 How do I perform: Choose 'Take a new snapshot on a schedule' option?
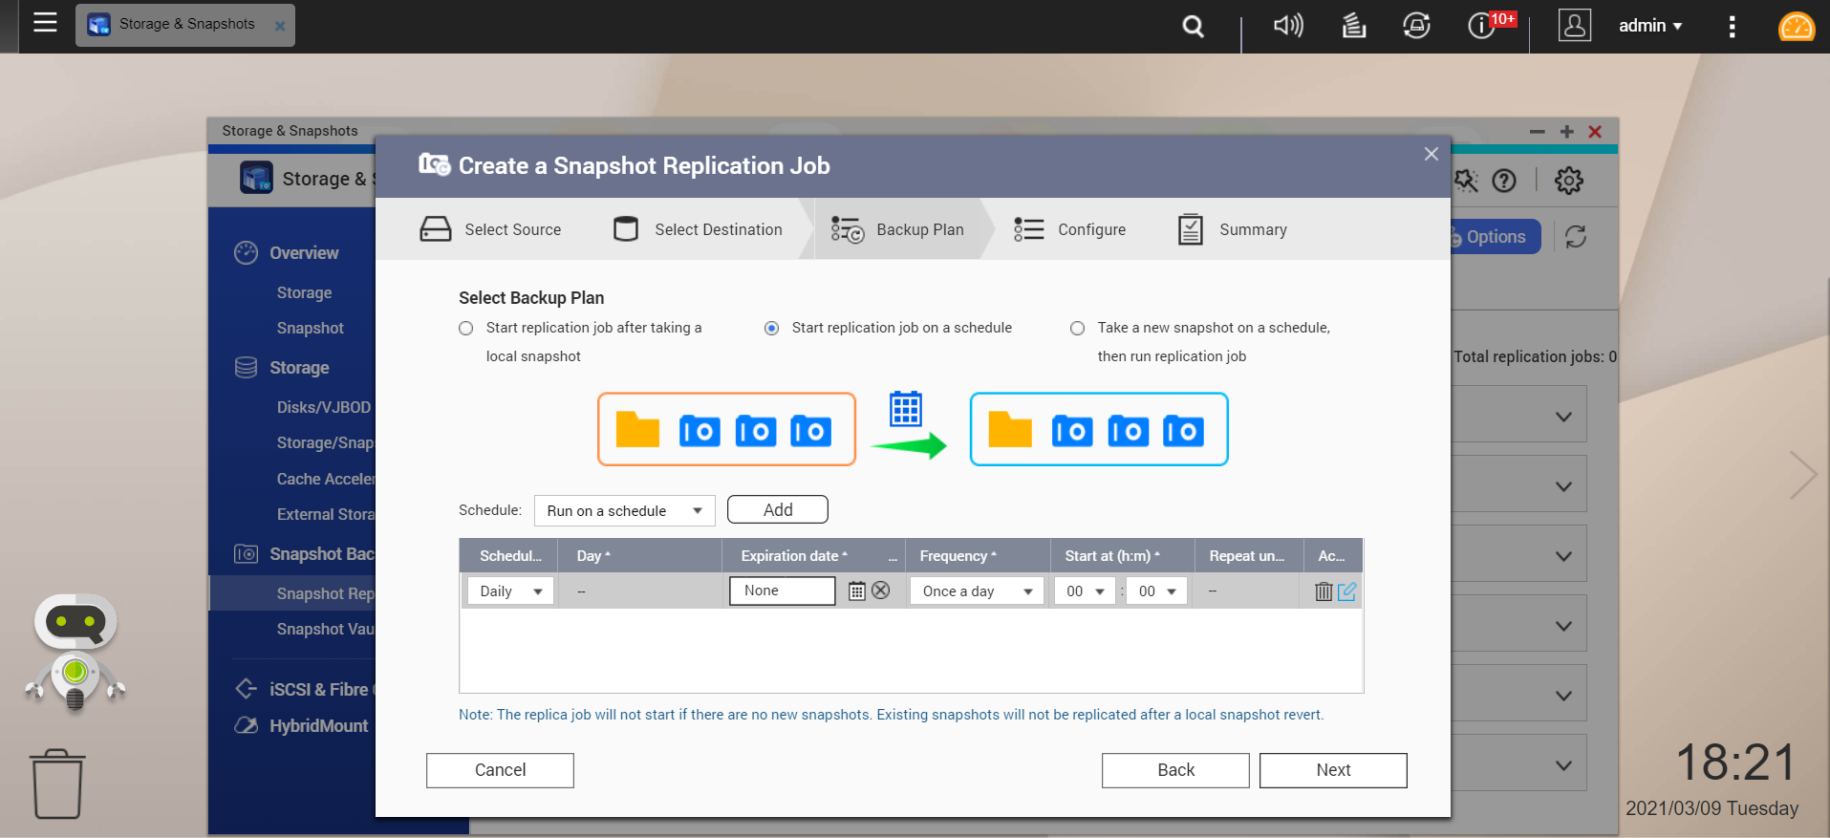pyautogui.click(x=1077, y=329)
